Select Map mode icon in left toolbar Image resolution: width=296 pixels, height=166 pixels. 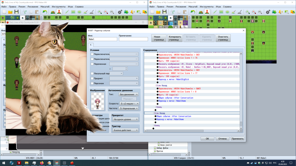pos(53,12)
